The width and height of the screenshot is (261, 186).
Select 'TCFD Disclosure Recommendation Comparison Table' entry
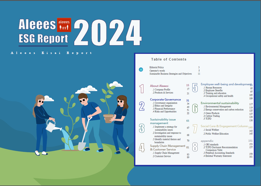point(220,149)
